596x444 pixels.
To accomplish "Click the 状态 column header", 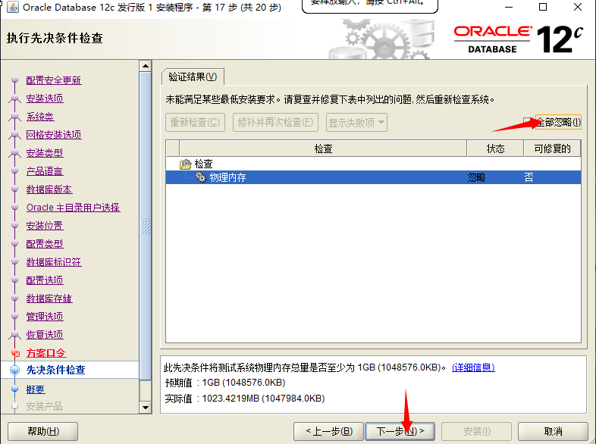I will (495, 149).
